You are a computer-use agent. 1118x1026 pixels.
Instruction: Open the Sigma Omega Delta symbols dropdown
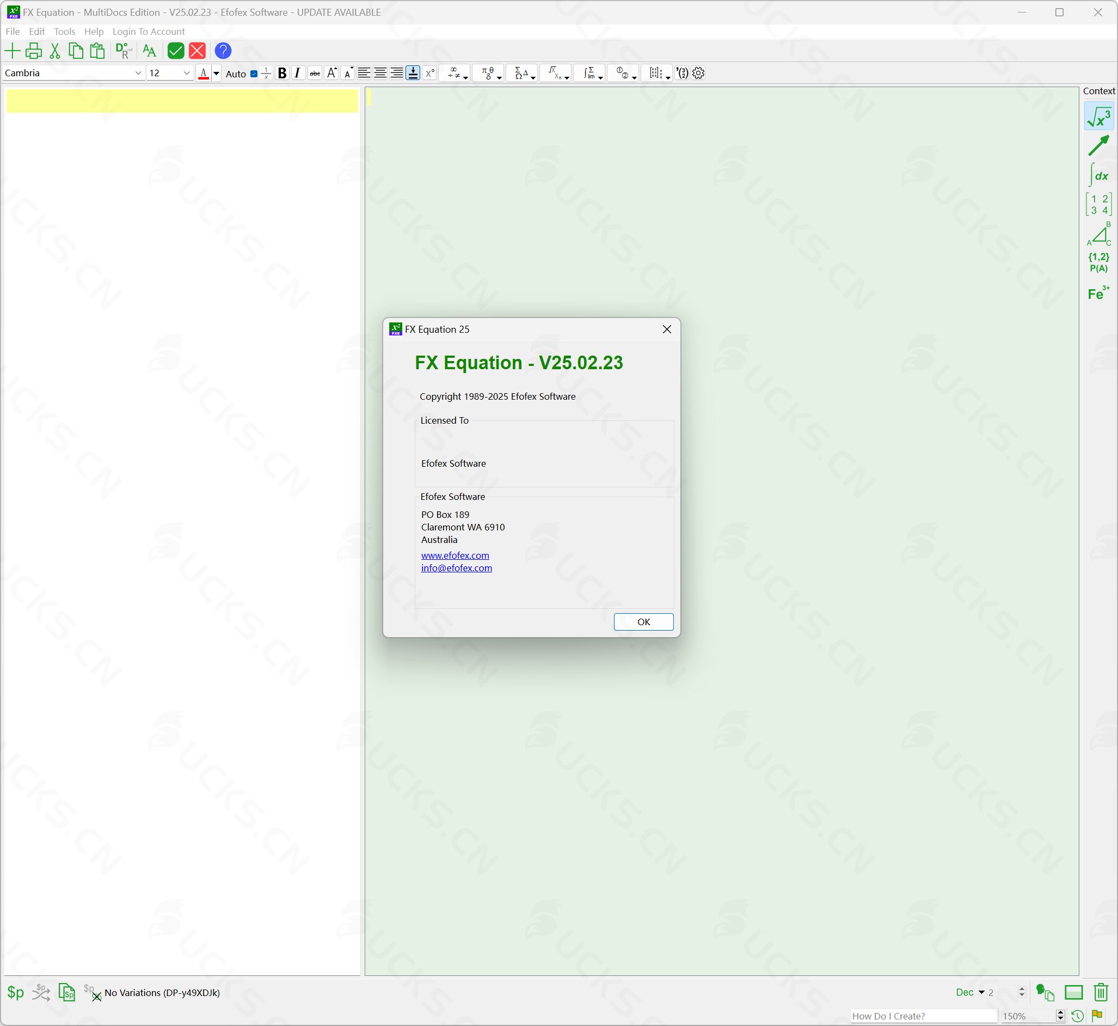[523, 74]
